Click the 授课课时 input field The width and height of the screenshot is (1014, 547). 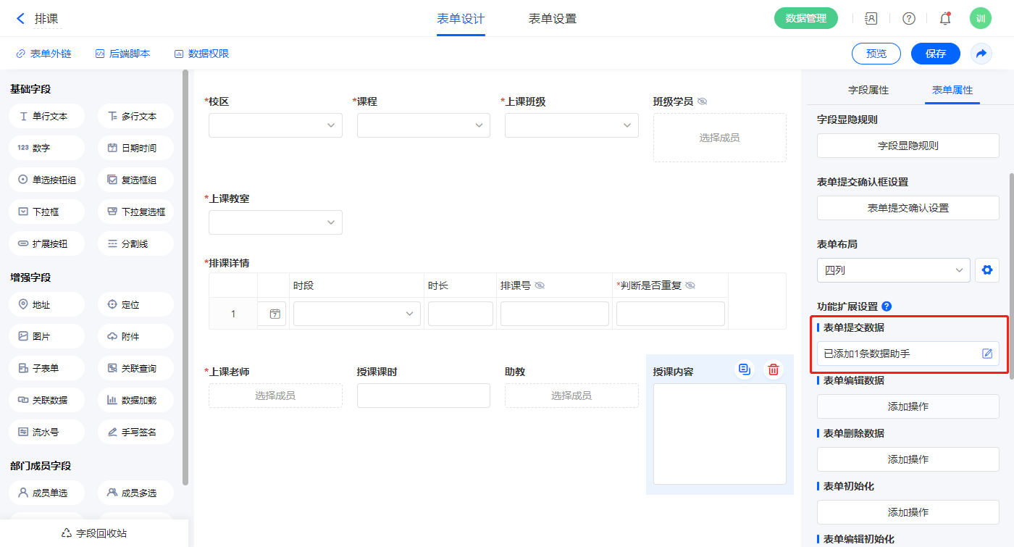click(423, 396)
